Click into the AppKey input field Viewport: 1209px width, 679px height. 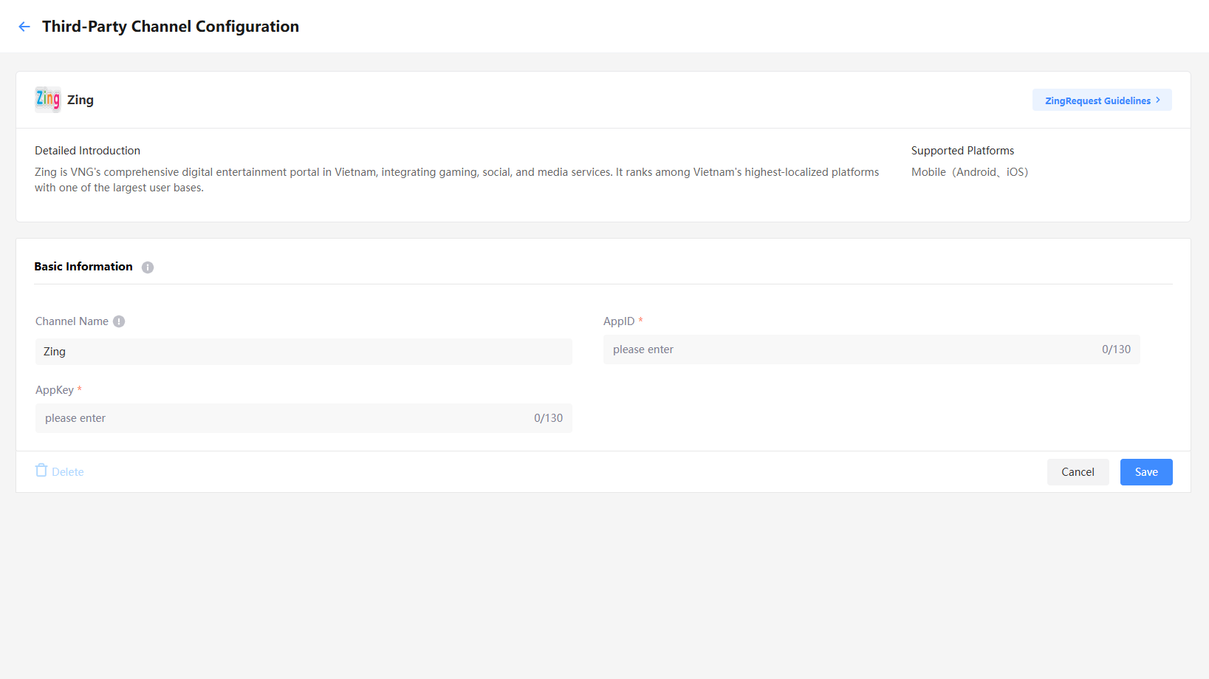pos(304,418)
